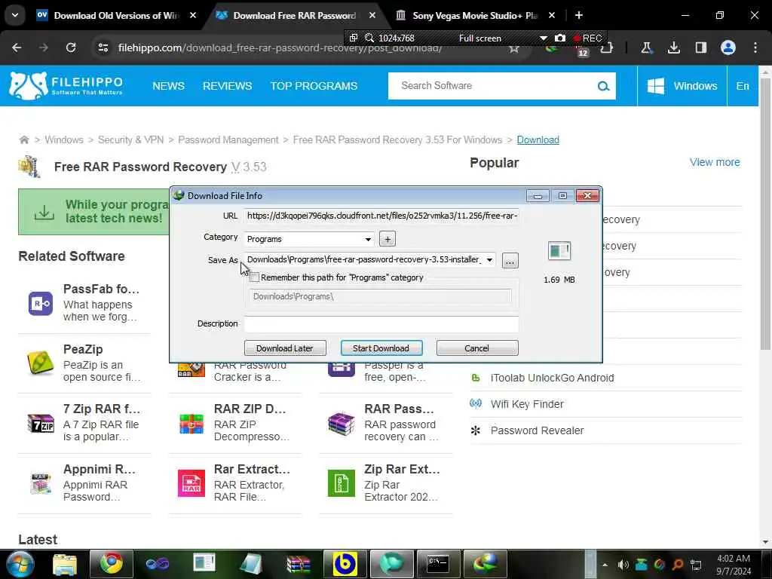
Task: Click Download Later in the dialog
Action: [x=284, y=348]
